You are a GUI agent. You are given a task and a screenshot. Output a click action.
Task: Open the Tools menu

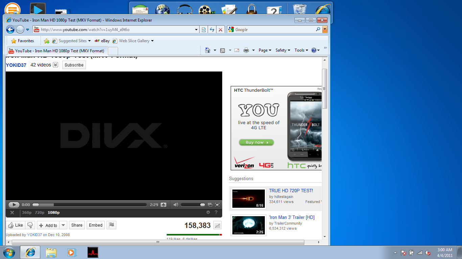point(301,50)
